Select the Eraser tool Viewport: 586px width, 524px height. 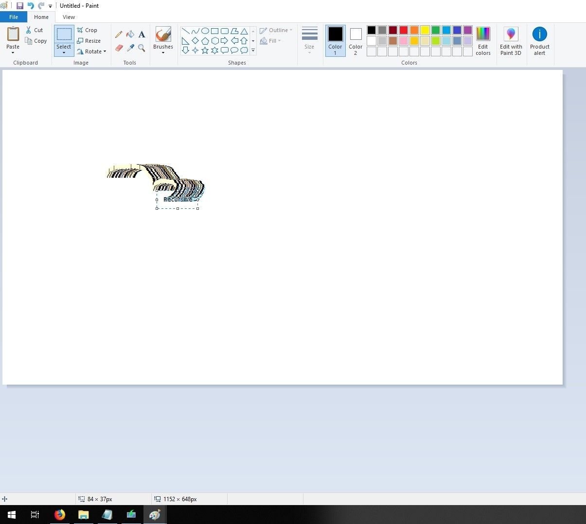pyautogui.click(x=119, y=48)
